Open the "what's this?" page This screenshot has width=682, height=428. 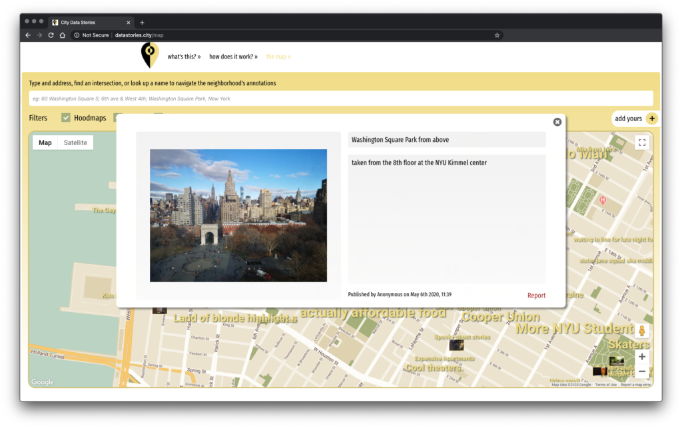[x=184, y=57]
